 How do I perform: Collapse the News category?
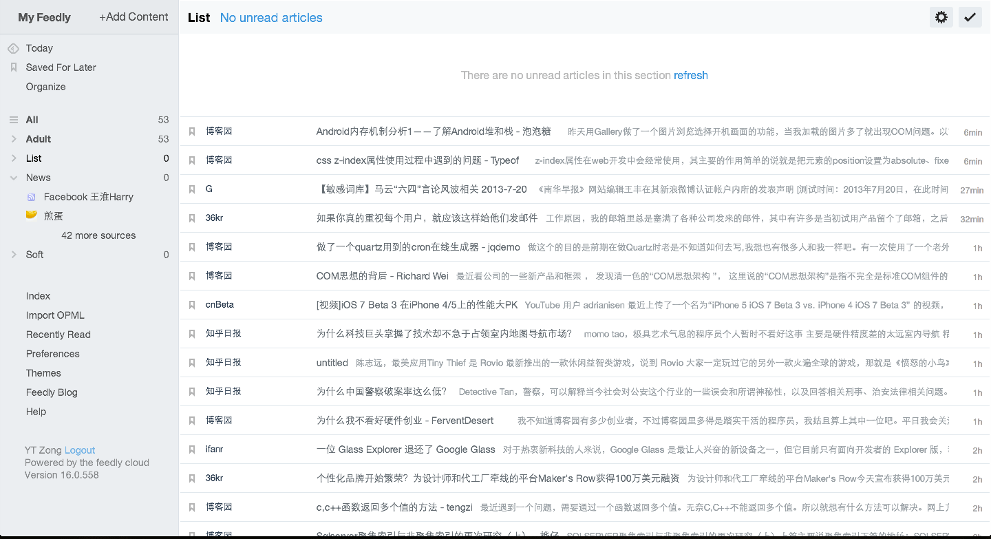tap(13, 177)
